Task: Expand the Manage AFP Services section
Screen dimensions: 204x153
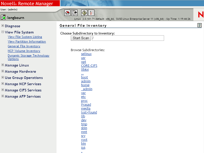Action: (3, 96)
